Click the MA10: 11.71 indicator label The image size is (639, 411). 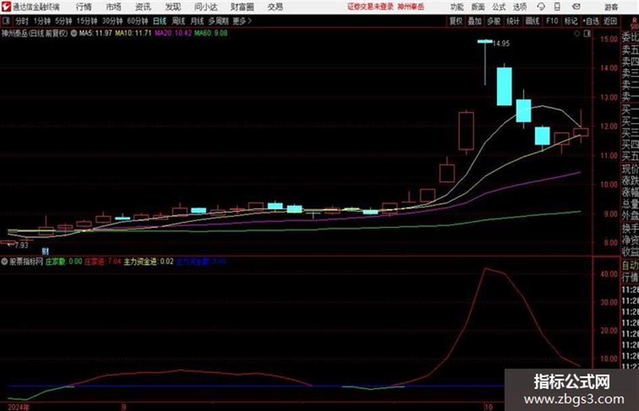pos(133,33)
